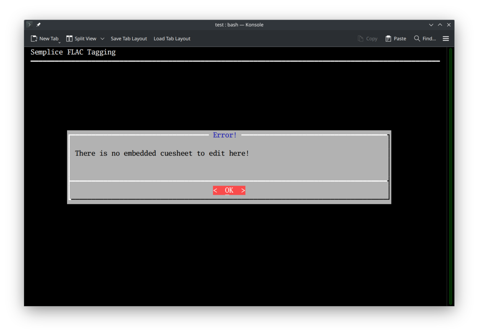The height and width of the screenshot is (335, 479).
Task: Click the Find... toolbar button
Action: point(425,38)
